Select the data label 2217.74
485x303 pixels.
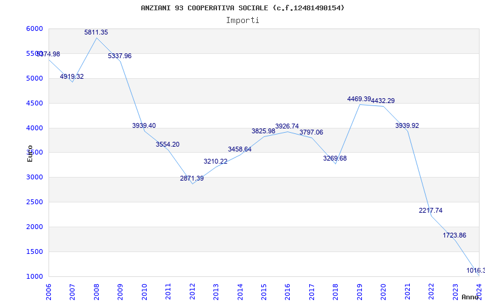430,210
